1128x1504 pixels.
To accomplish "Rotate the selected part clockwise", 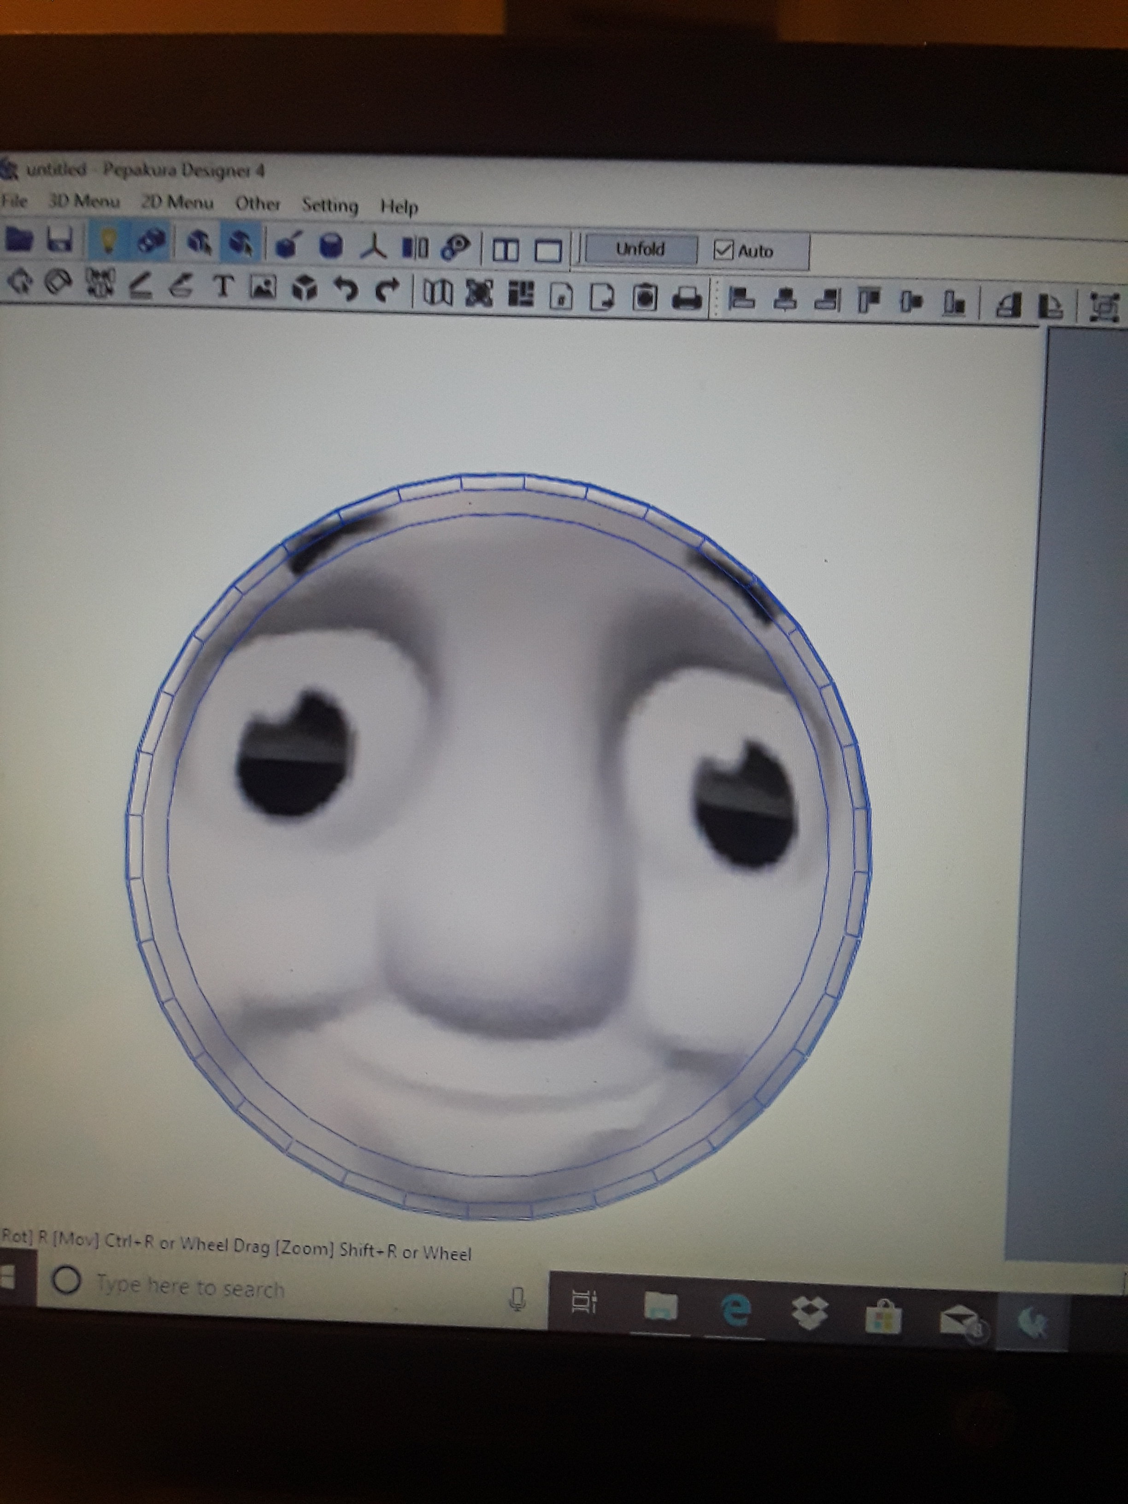I will (1051, 306).
